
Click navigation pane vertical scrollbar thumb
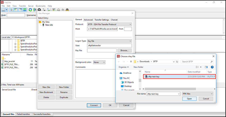(140, 80)
